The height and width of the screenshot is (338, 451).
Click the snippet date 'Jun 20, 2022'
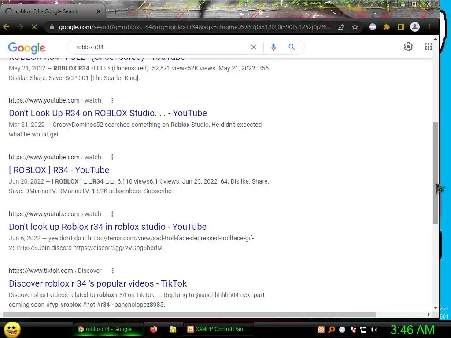26,181
